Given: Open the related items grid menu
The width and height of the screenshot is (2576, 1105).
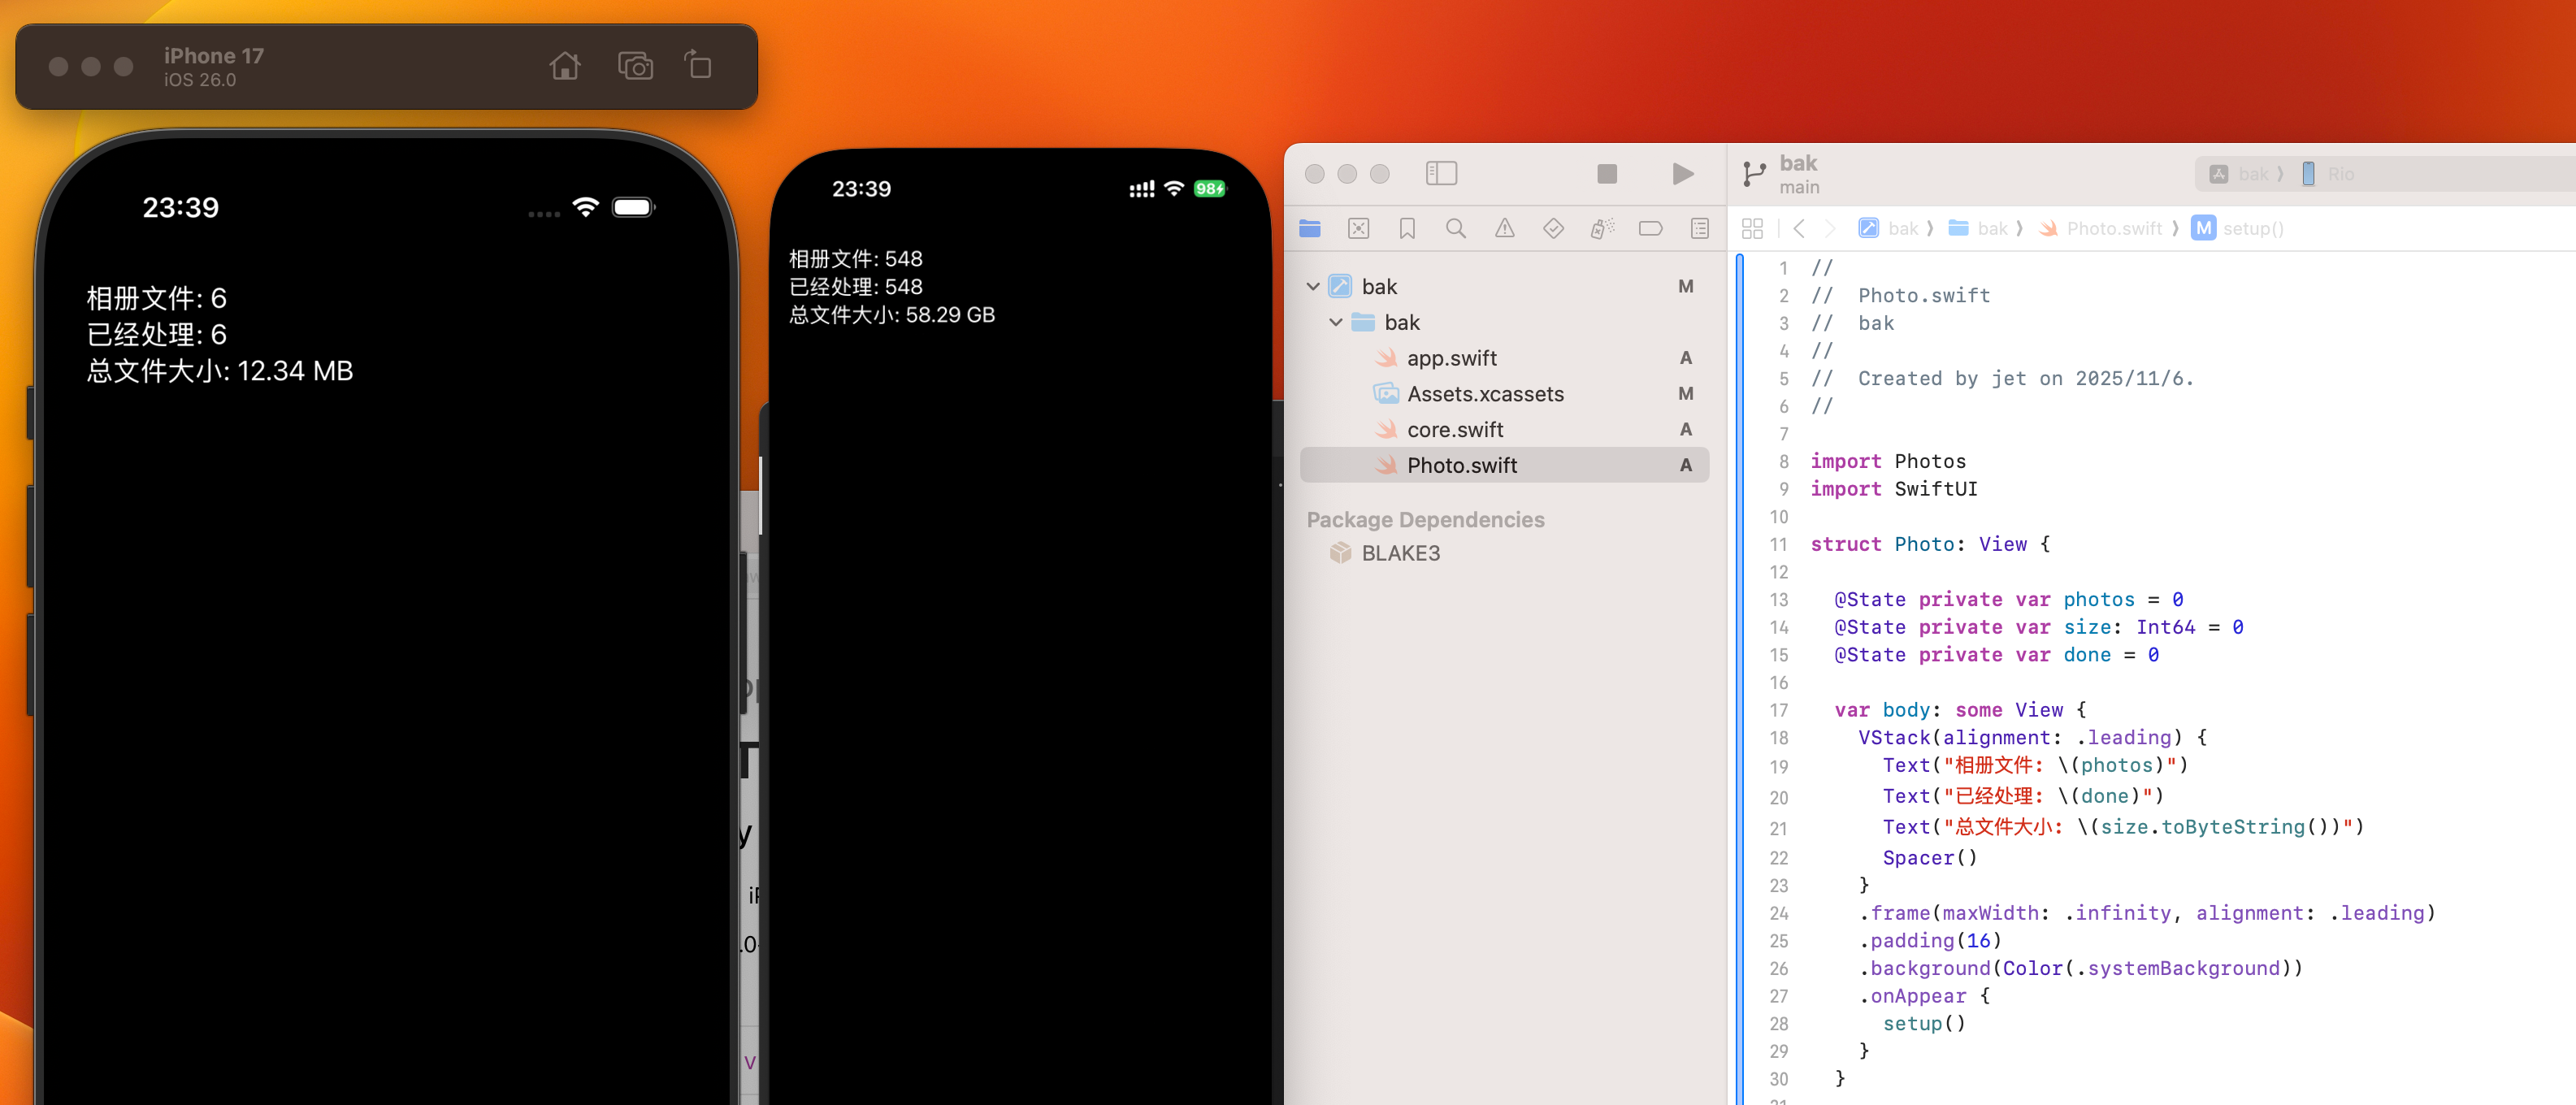Looking at the screenshot, I should point(1752,229).
